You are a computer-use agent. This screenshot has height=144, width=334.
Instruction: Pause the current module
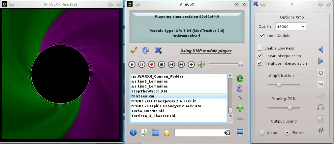tap(142, 64)
